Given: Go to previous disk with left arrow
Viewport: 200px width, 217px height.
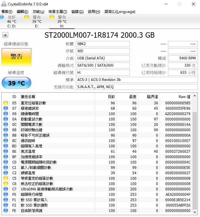Looking at the screenshot, I should click(5, 35).
